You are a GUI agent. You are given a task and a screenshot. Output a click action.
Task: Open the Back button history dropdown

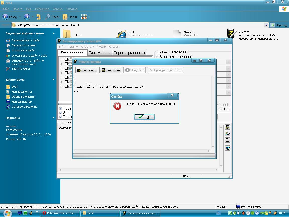20,17
